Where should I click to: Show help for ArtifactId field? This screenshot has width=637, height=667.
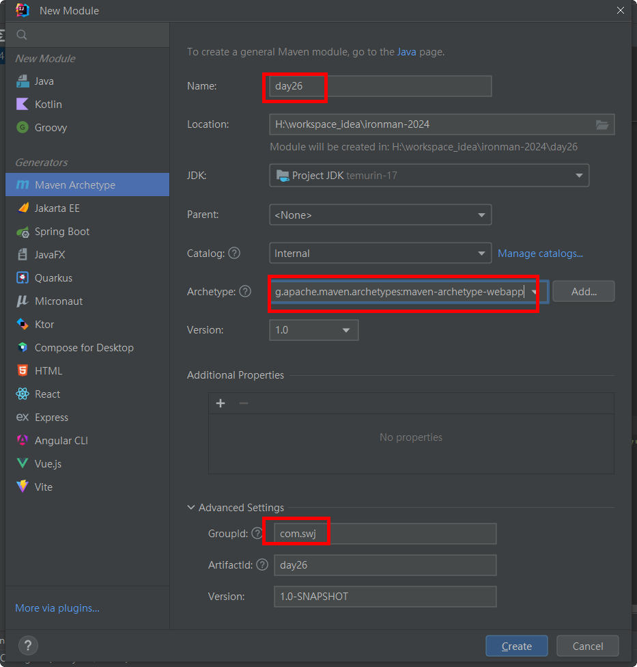point(262,564)
